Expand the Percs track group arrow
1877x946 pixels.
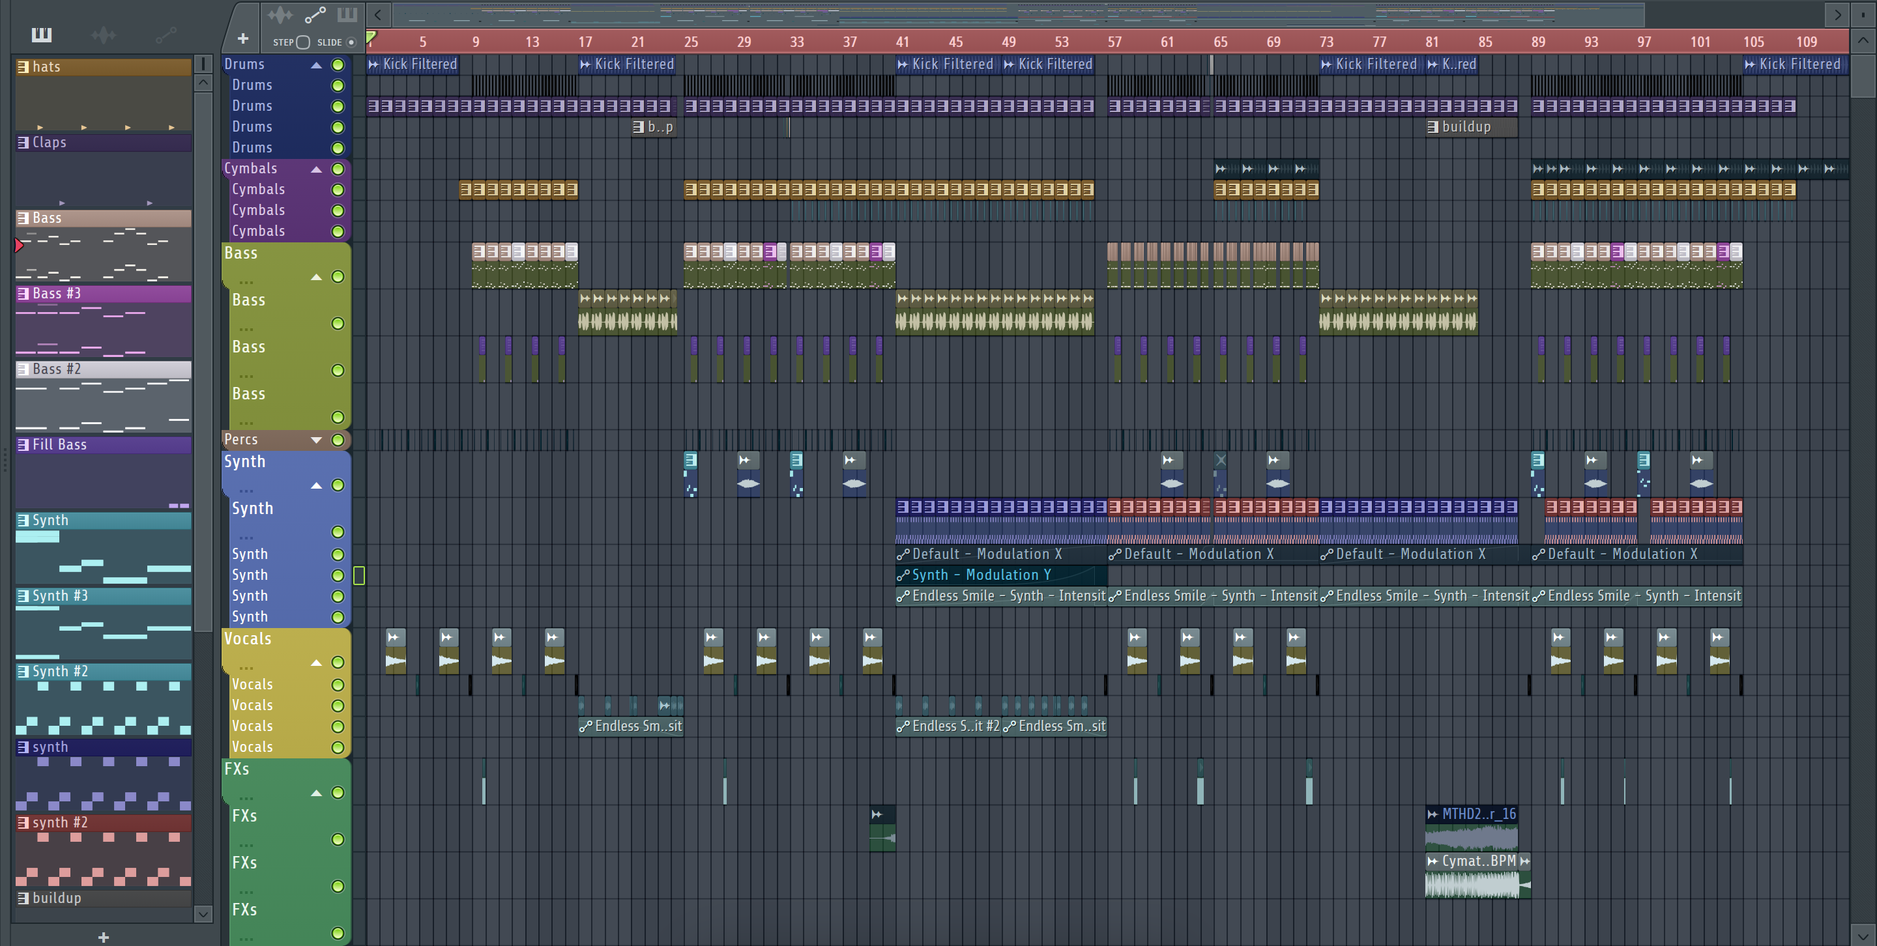(x=316, y=440)
